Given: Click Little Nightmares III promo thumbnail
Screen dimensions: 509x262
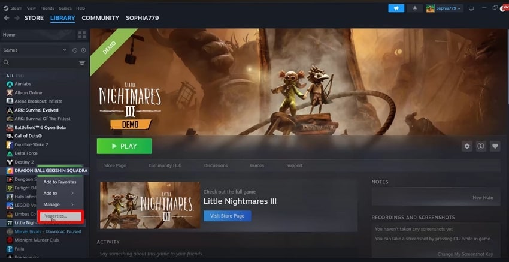Looking at the screenshot, I should coord(150,205).
